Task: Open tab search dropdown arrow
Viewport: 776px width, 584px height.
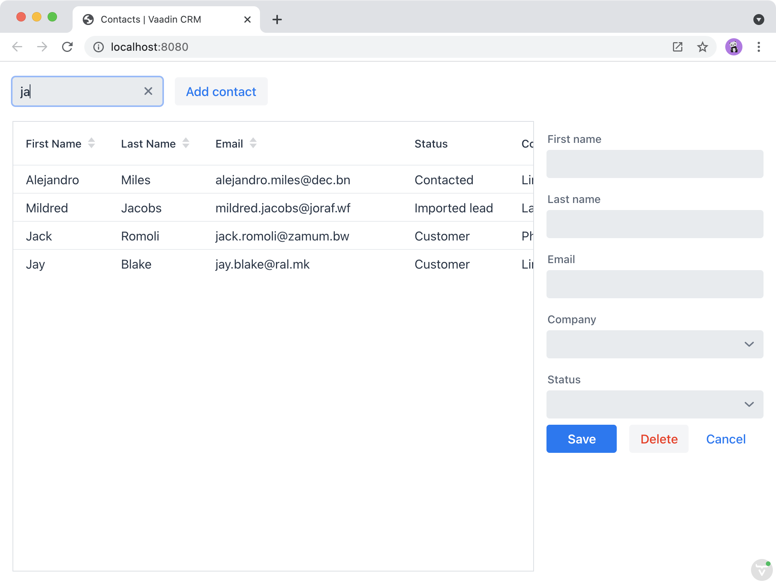Action: click(x=758, y=20)
